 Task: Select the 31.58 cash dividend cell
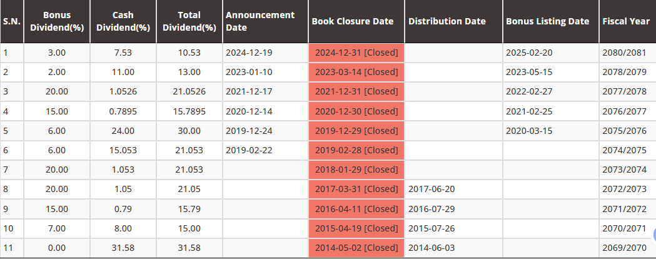click(123, 248)
